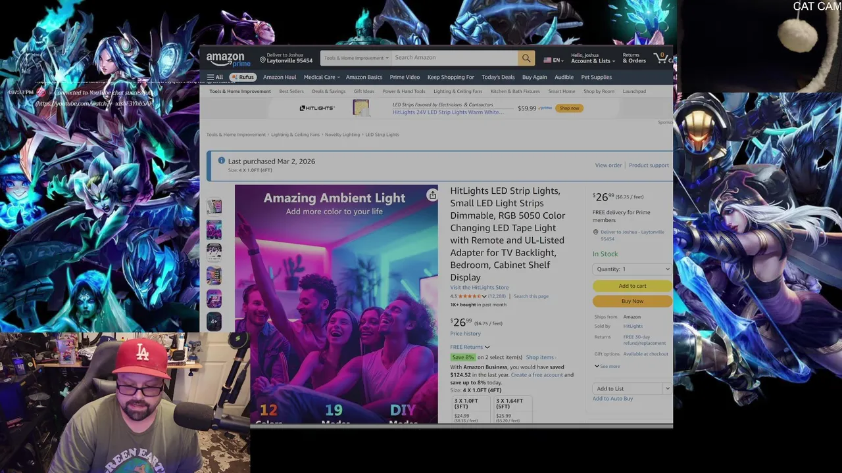Select the 3 X 1.64FT (5FT) size option
This screenshot has height=473, width=842.
pos(512,409)
